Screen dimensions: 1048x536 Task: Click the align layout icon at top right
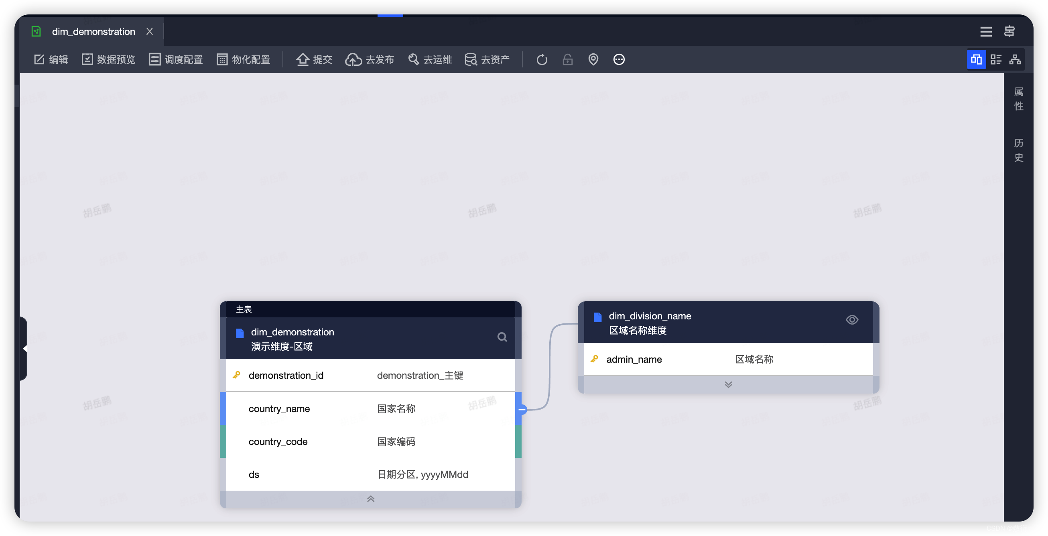point(1009,31)
